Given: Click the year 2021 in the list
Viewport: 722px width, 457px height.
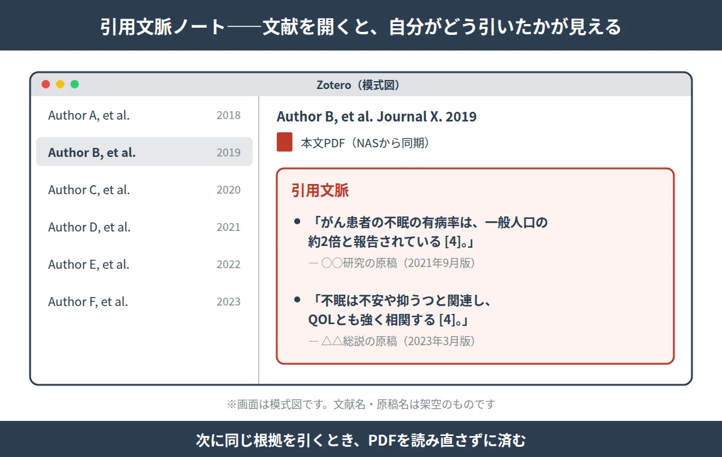Looking at the screenshot, I should [x=229, y=227].
